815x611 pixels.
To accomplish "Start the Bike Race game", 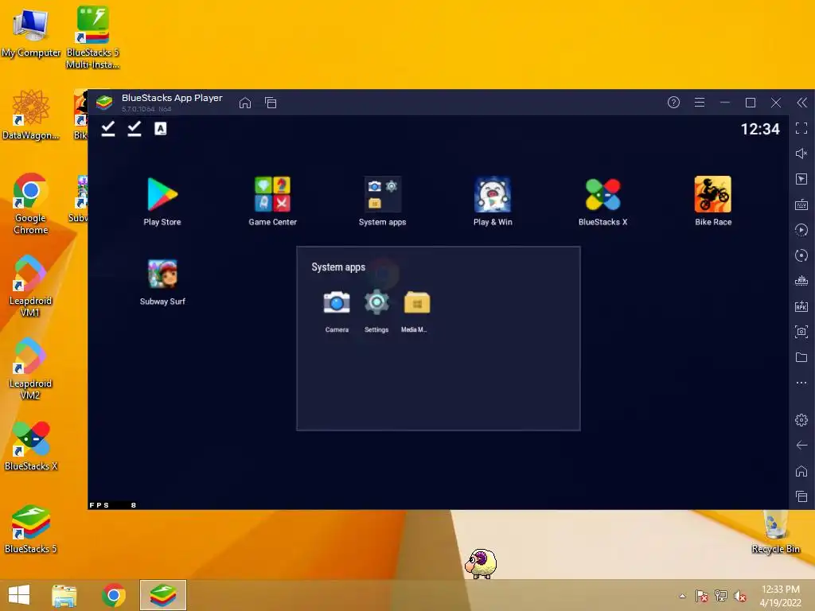I will pyautogui.click(x=713, y=195).
